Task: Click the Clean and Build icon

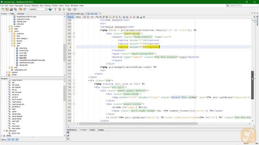Action: [59, 9]
